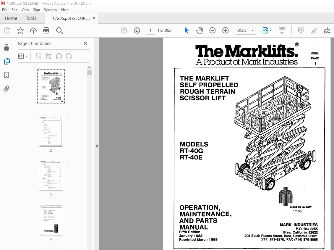Click the print pages thumbnail icon
Viewport: 334px width, 250px height.
pos(48,56)
